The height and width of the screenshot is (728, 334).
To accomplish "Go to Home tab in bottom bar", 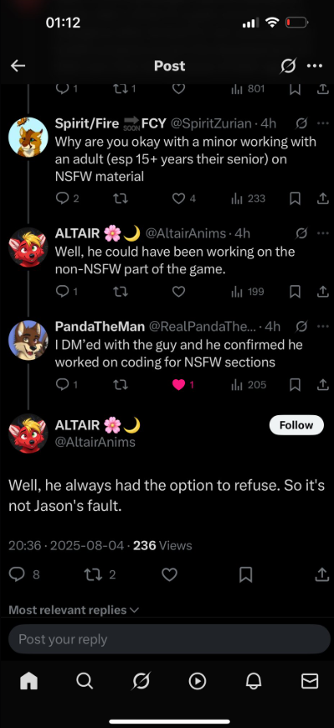I will click(28, 681).
